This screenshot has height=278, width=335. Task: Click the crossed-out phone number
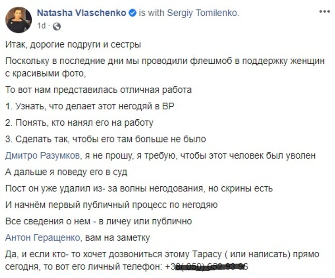tap(212, 267)
